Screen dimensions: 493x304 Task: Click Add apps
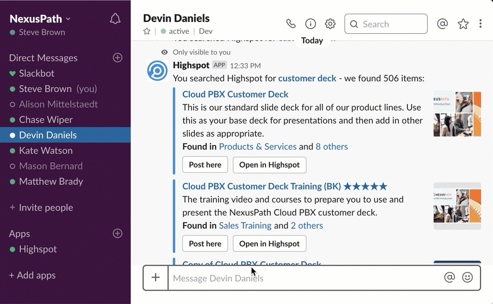(x=33, y=275)
